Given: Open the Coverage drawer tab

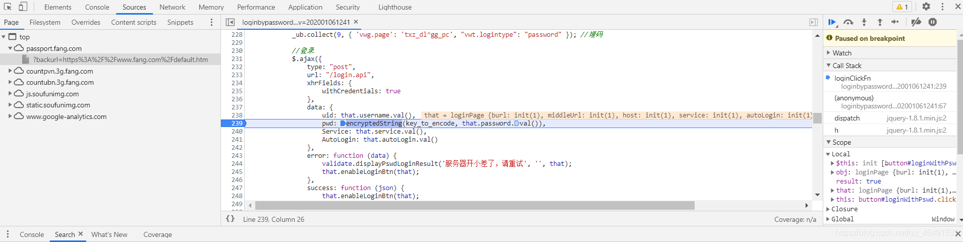Looking at the screenshot, I should tap(157, 234).
